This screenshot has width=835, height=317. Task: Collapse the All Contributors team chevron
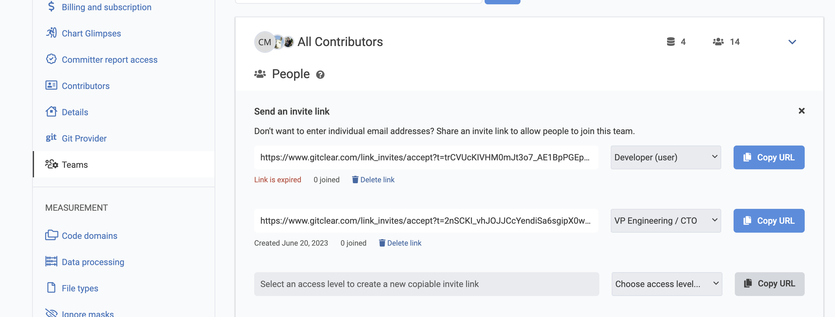tap(792, 42)
